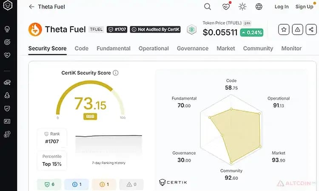Click the warning triangle report button

(x=297, y=30)
